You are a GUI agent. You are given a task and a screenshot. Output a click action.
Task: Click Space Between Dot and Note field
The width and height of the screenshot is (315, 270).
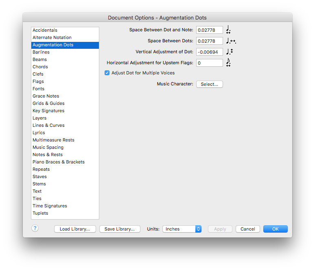tap(210, 30)
